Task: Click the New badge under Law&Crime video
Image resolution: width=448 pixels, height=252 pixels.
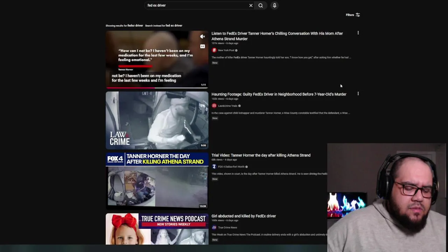Action: 215,118
